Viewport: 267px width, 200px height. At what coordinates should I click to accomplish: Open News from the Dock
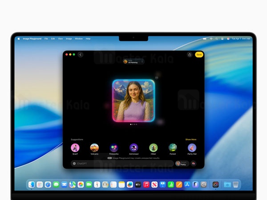click(154, 184)
